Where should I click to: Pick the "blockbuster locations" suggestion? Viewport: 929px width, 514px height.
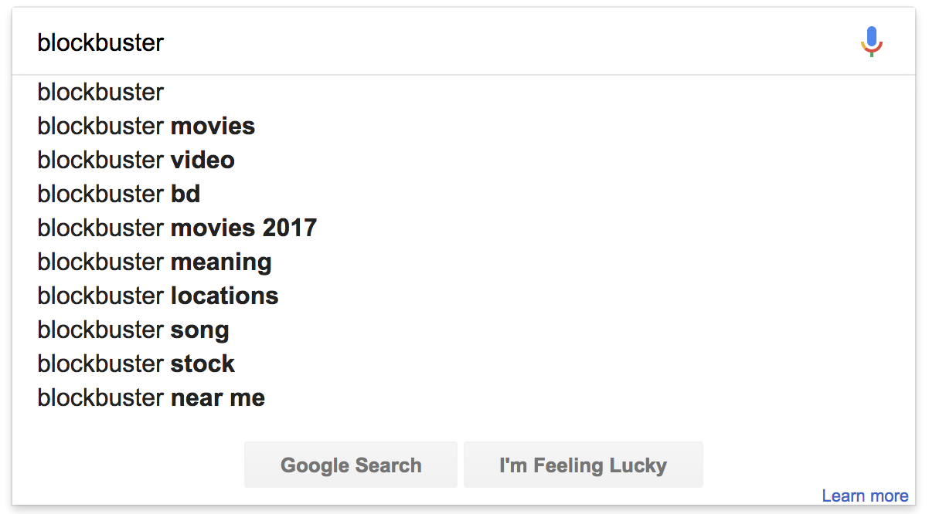click(x=464, y=296)
